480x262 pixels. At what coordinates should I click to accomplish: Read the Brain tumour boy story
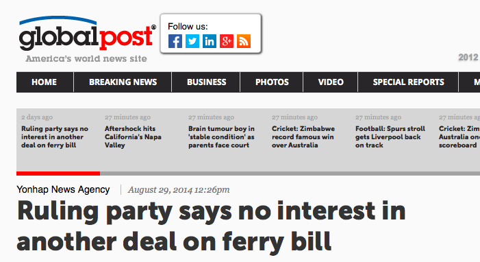coord(221,136)
